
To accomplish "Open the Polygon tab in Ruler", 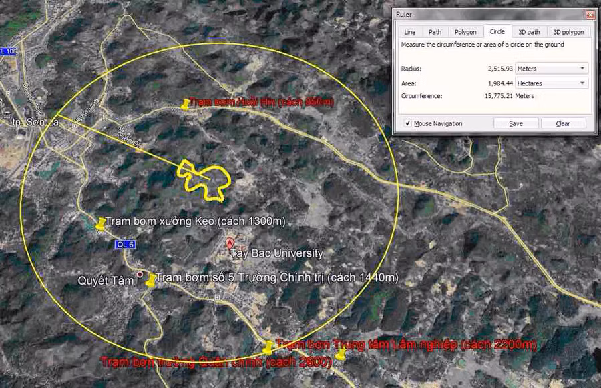I will (465, 32).
